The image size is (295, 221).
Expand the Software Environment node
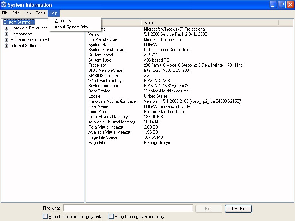pos(6,40)
